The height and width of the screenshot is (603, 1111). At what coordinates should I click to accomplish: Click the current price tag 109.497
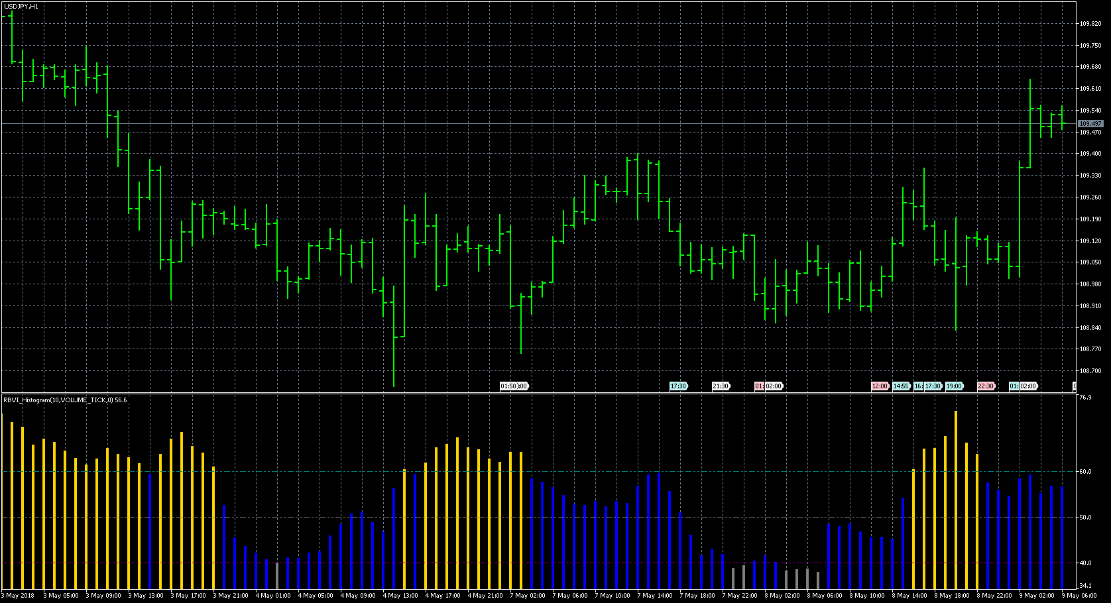coord(1090,124)
